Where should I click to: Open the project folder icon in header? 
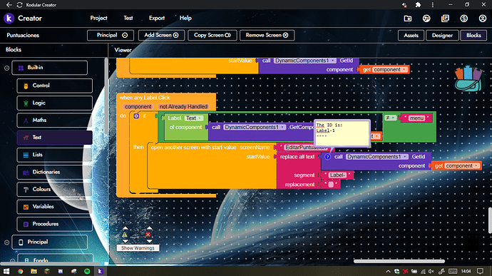(x=408, y=19)
